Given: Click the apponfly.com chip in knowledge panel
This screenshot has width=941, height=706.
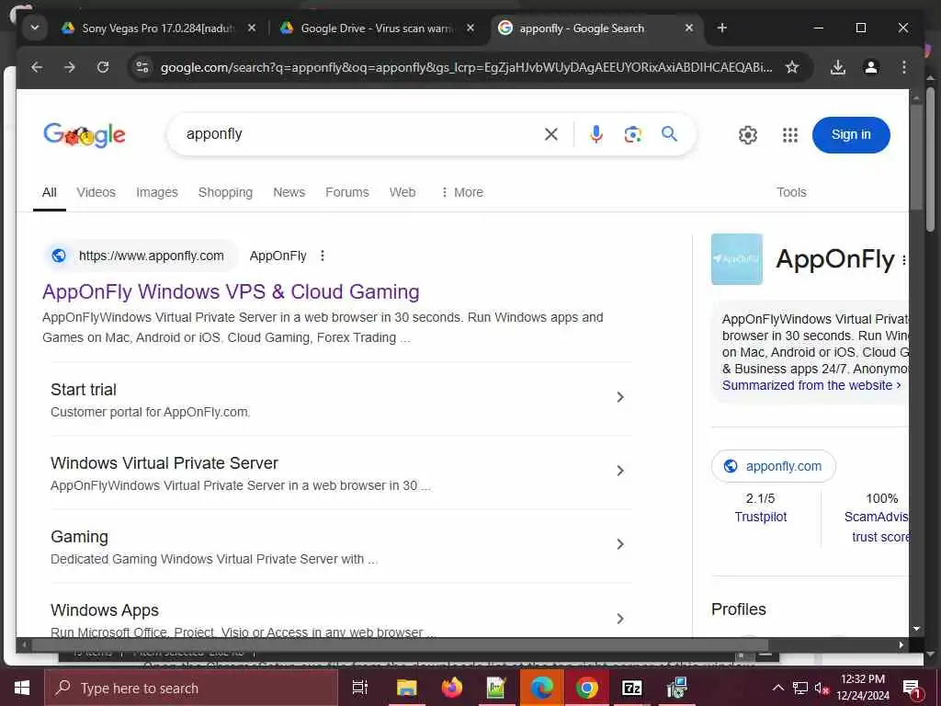Looking at the screenshot, I should click(x=774, y=466).
